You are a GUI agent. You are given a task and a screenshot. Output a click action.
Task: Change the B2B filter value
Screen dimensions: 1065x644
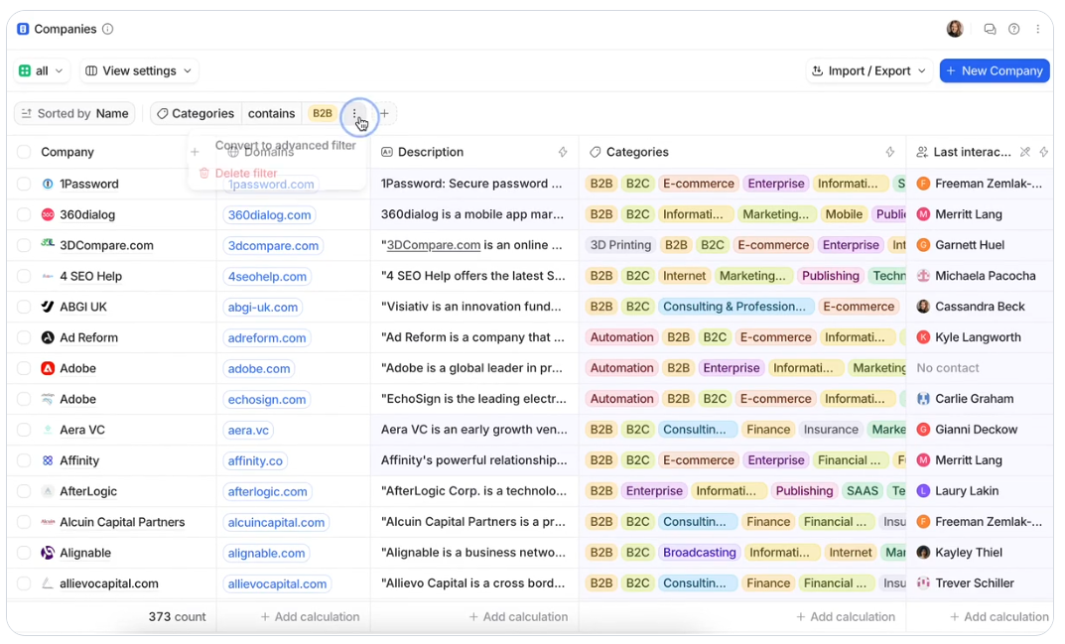(322, 113)
